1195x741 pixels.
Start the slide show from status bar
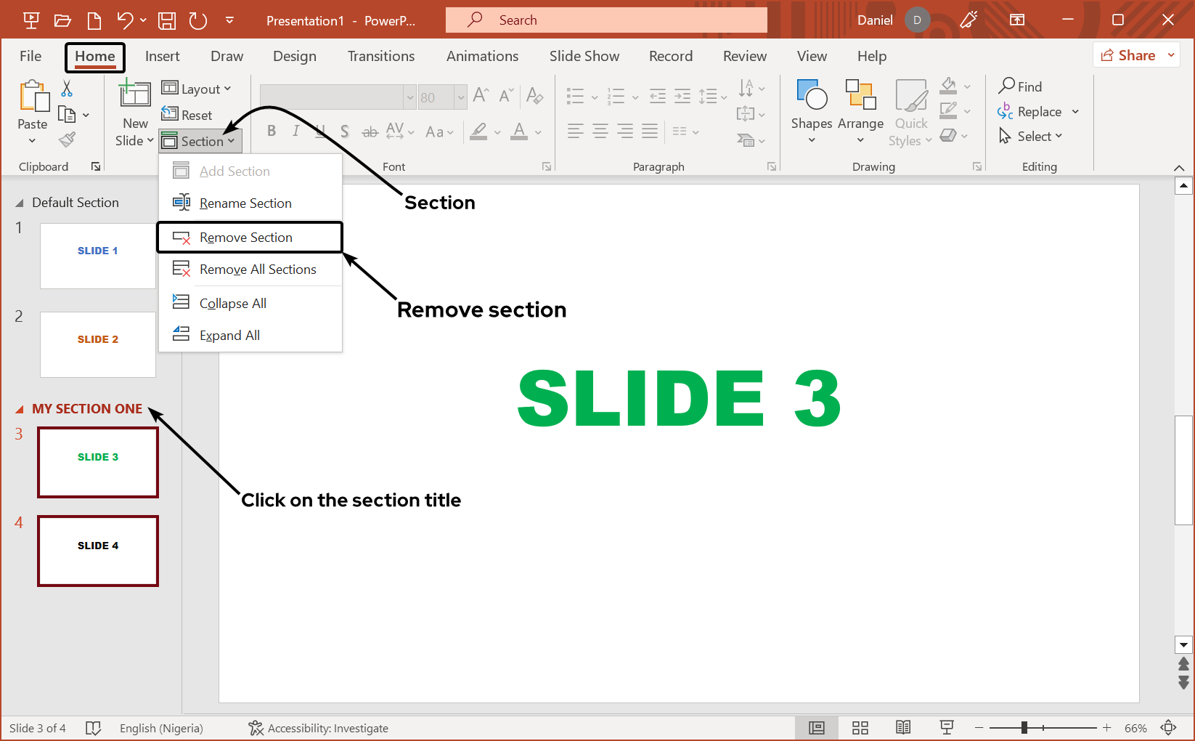pyautogui.click(x=947, y=727)
